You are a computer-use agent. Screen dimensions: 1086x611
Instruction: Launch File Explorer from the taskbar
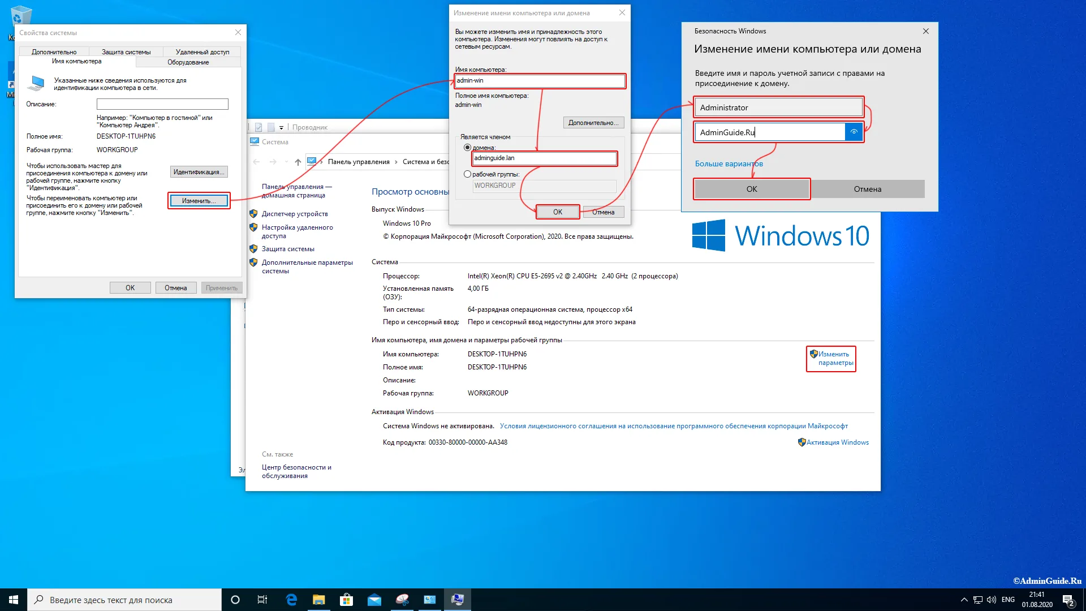pos(319,600)
